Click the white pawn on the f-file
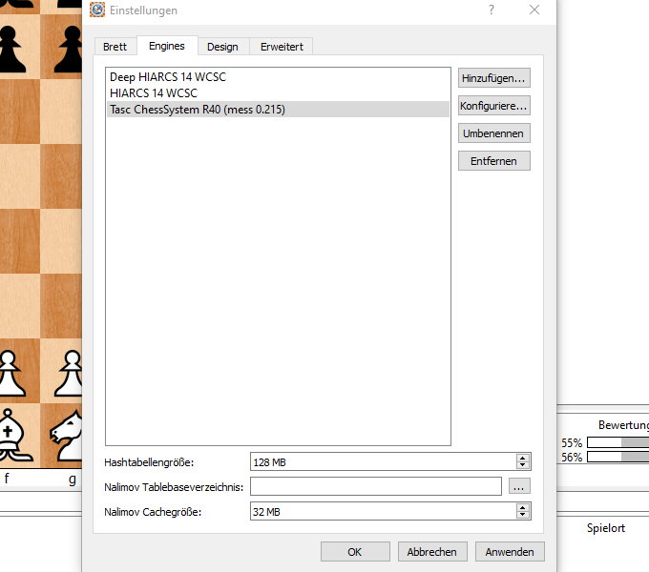This screenshot has height=572, width=649. (11, 374)
